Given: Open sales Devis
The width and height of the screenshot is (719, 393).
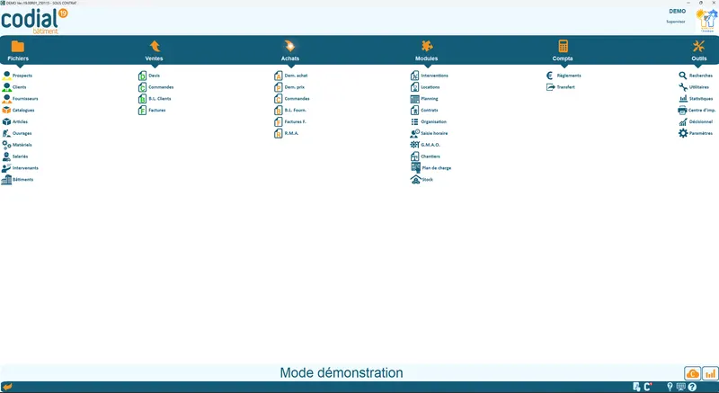Looking at the screenshot, I should coord(149,76).
